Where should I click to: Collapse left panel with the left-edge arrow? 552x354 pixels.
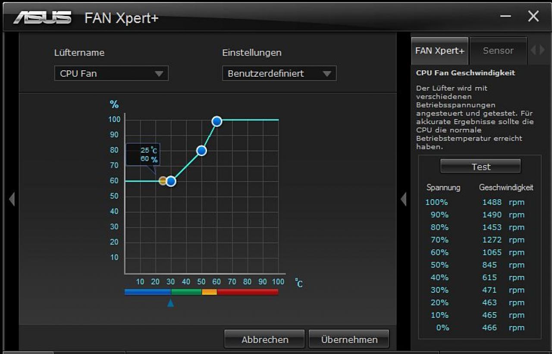coord(12,199)
